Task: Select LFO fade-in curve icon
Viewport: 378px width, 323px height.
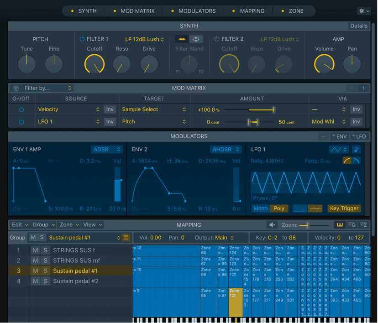Action: pyautogui.click(x=347, y=161)
